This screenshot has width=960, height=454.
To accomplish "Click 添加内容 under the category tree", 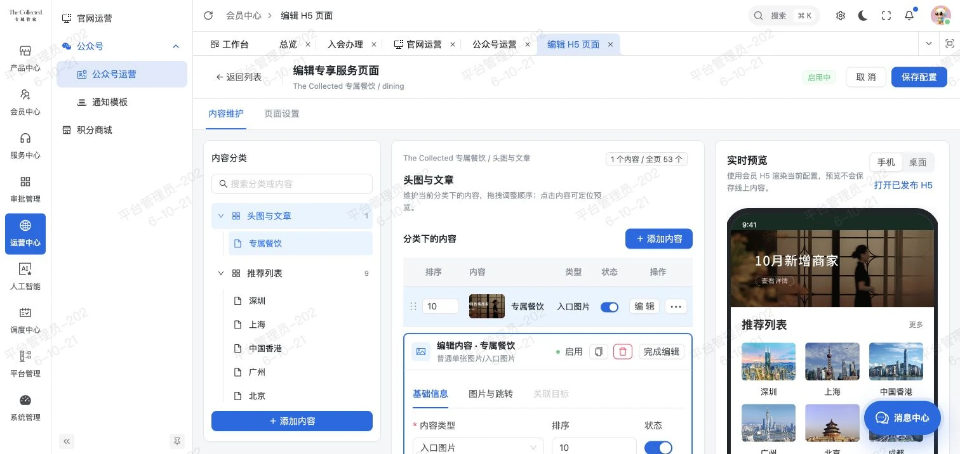I will [x=292, y=421].
